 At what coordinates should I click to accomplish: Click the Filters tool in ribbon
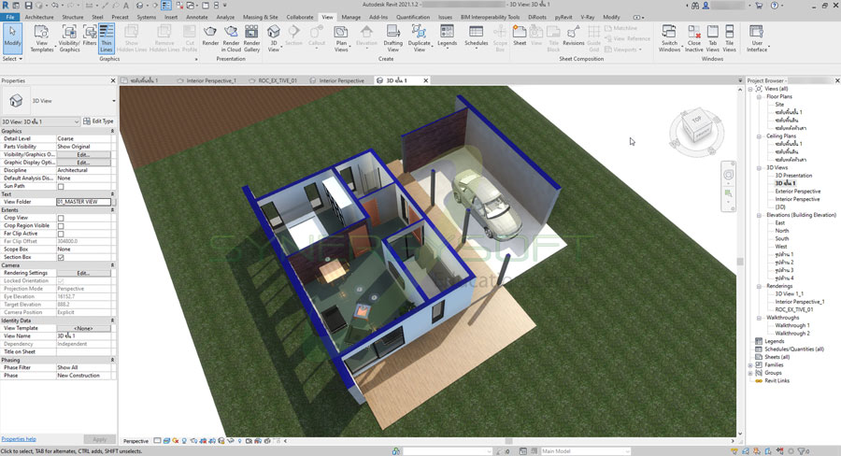tap(90, 37)
